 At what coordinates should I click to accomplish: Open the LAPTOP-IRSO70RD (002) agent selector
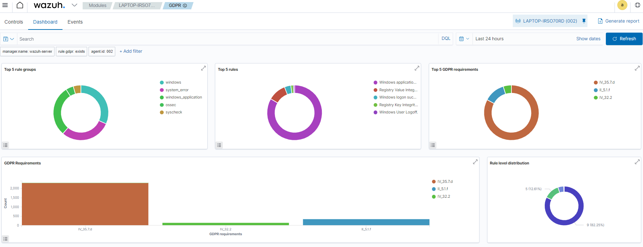point(546,21)
